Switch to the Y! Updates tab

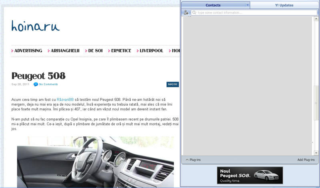284,5
